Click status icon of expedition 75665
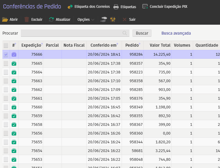Screen dimensions: 220x168 tap(14, 64)
